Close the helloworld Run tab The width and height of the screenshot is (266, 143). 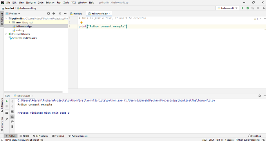click(x=33, y=96)
